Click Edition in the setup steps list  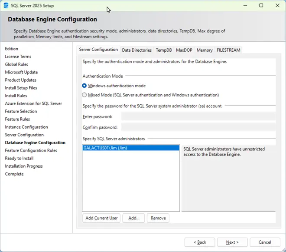coord(12,49)
